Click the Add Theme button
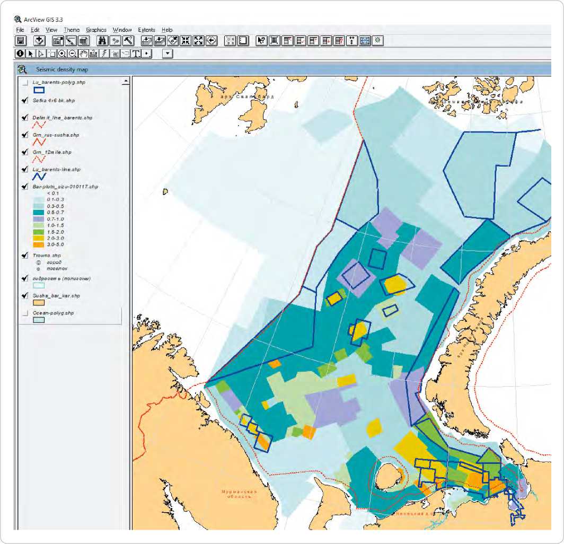 (x=39, y=41)
